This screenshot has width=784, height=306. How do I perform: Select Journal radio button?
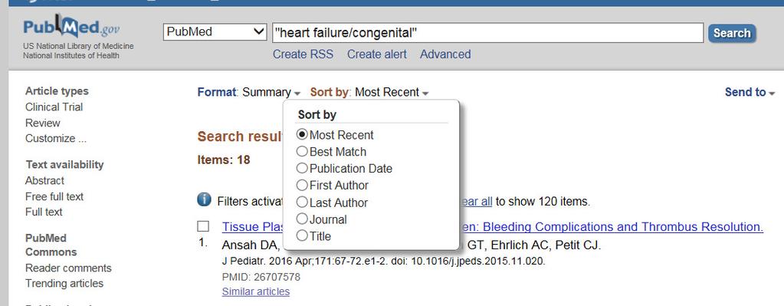302,219
